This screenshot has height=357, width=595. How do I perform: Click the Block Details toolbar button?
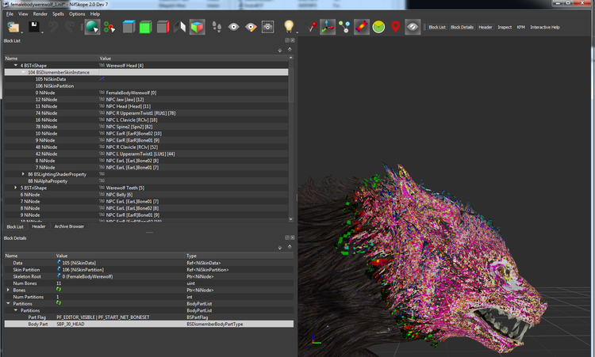click(462, 27)
